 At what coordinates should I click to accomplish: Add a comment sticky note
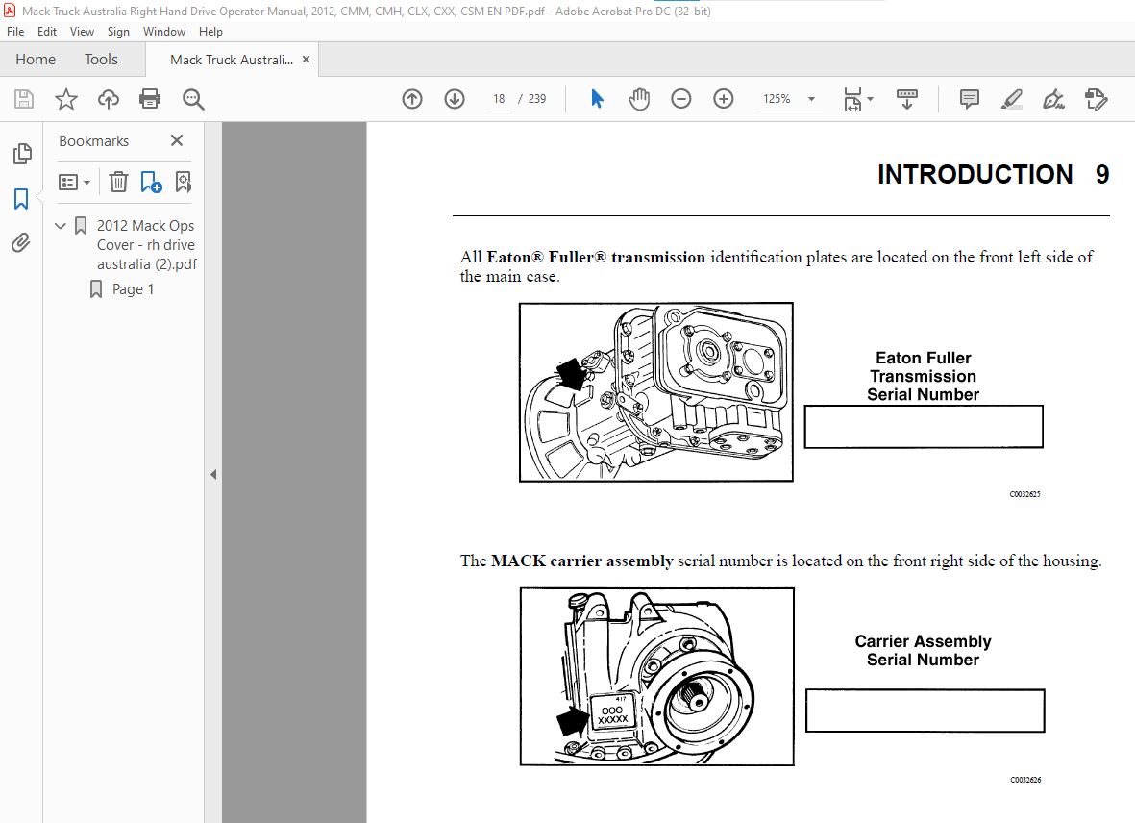pyautogui.click(x=970, y=99)
